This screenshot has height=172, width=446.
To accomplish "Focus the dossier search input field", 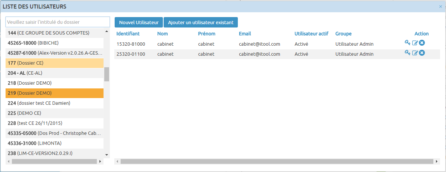I will tap(58, 22).
